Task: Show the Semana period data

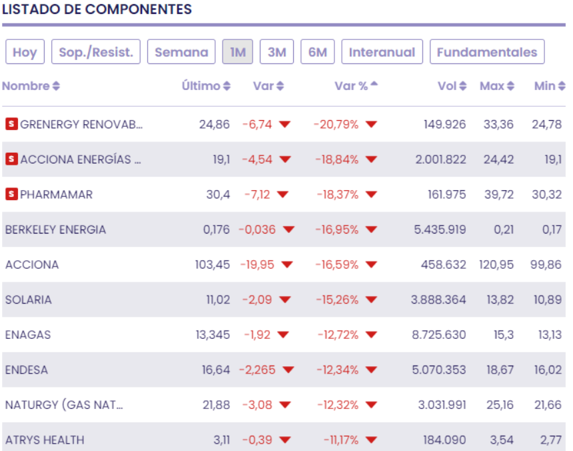Action: point(181,52)
